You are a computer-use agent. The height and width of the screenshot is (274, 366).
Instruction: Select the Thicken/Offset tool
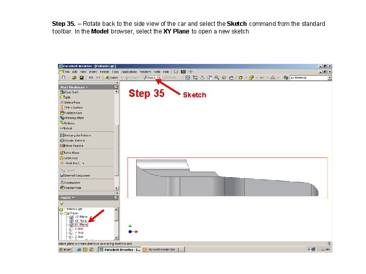tap(72, 118)
